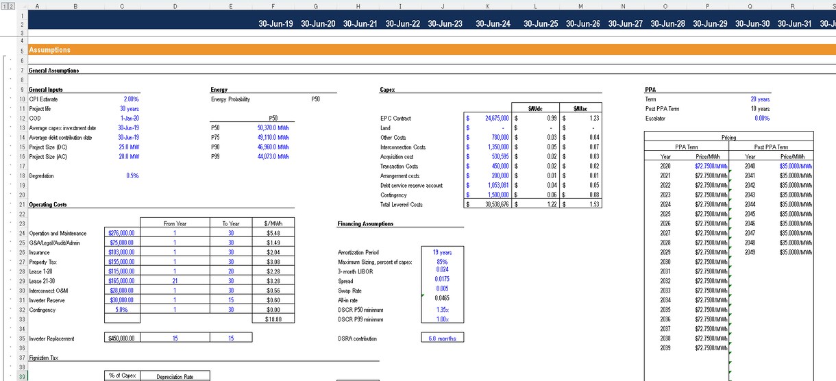Select Property Tax cost $155,000.00
836x381 pixels.
122,262
